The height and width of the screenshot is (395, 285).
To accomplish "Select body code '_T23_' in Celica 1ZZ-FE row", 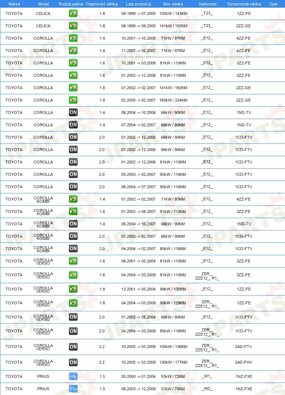I will coord(207,13).
